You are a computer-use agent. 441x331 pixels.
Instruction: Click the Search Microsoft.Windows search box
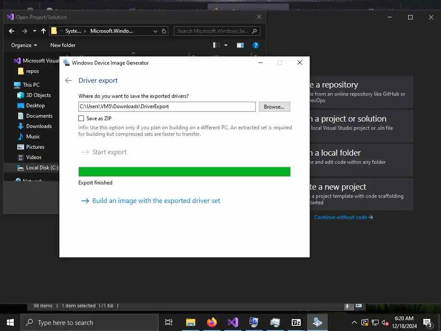(x=217, y=31)
